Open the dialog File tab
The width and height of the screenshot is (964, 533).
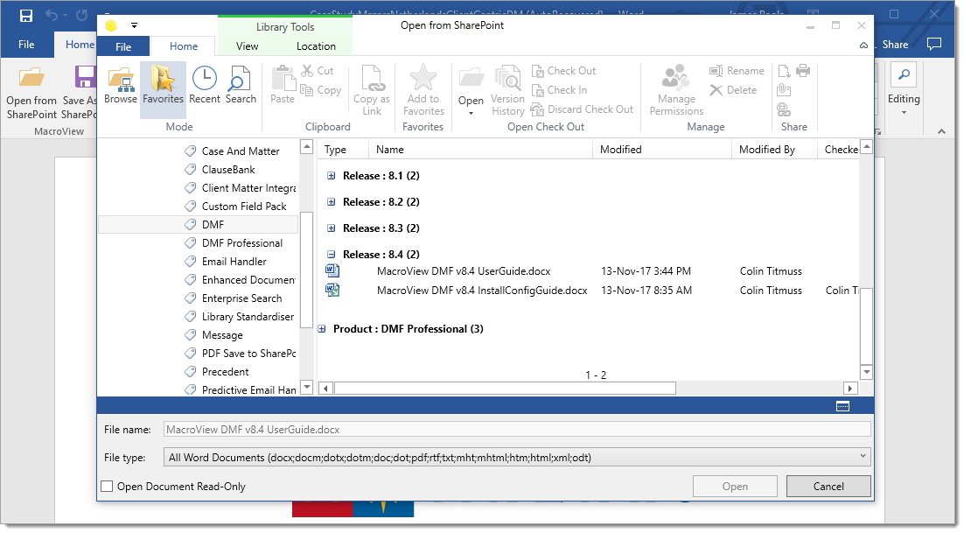[123, 46]
